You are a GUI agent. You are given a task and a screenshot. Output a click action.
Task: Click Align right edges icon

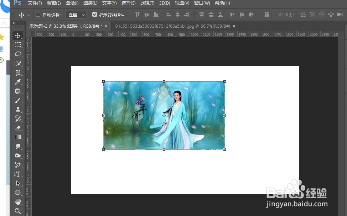click(187, 15)
